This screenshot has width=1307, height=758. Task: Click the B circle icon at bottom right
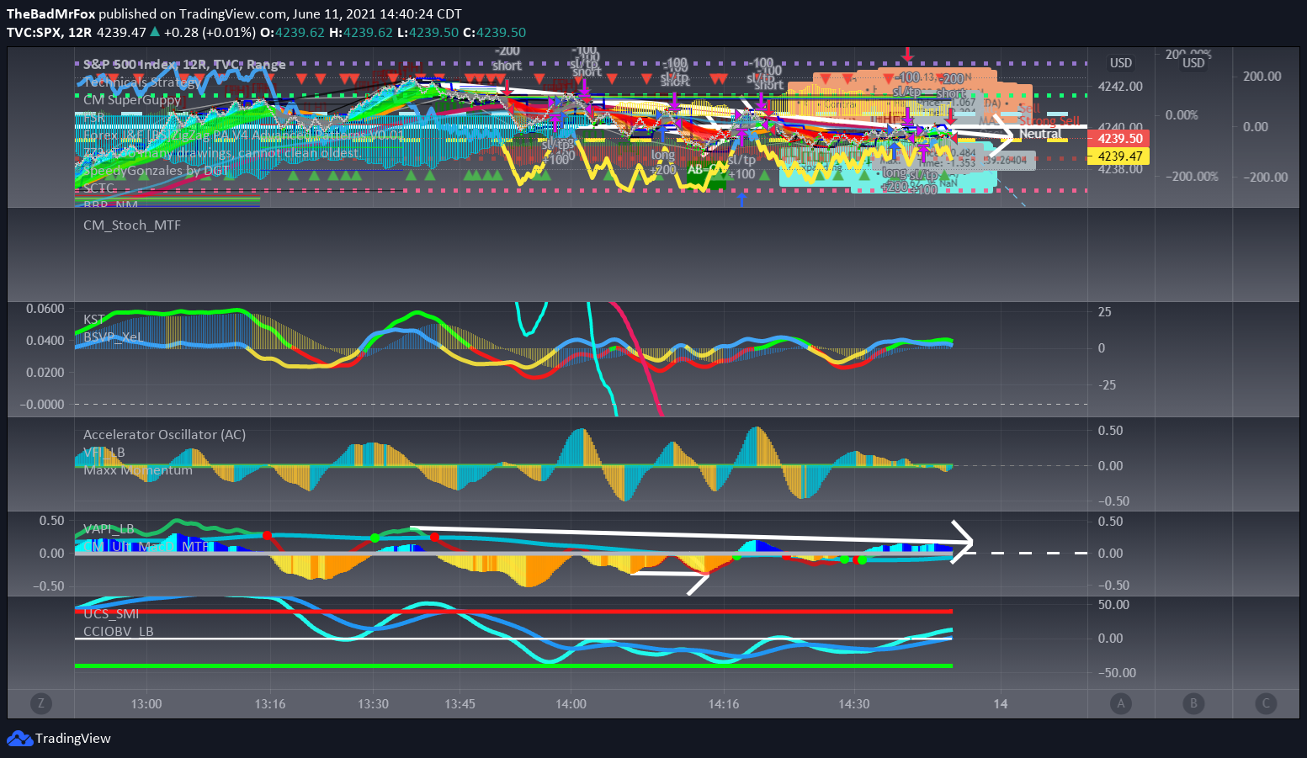(1193, 703)
